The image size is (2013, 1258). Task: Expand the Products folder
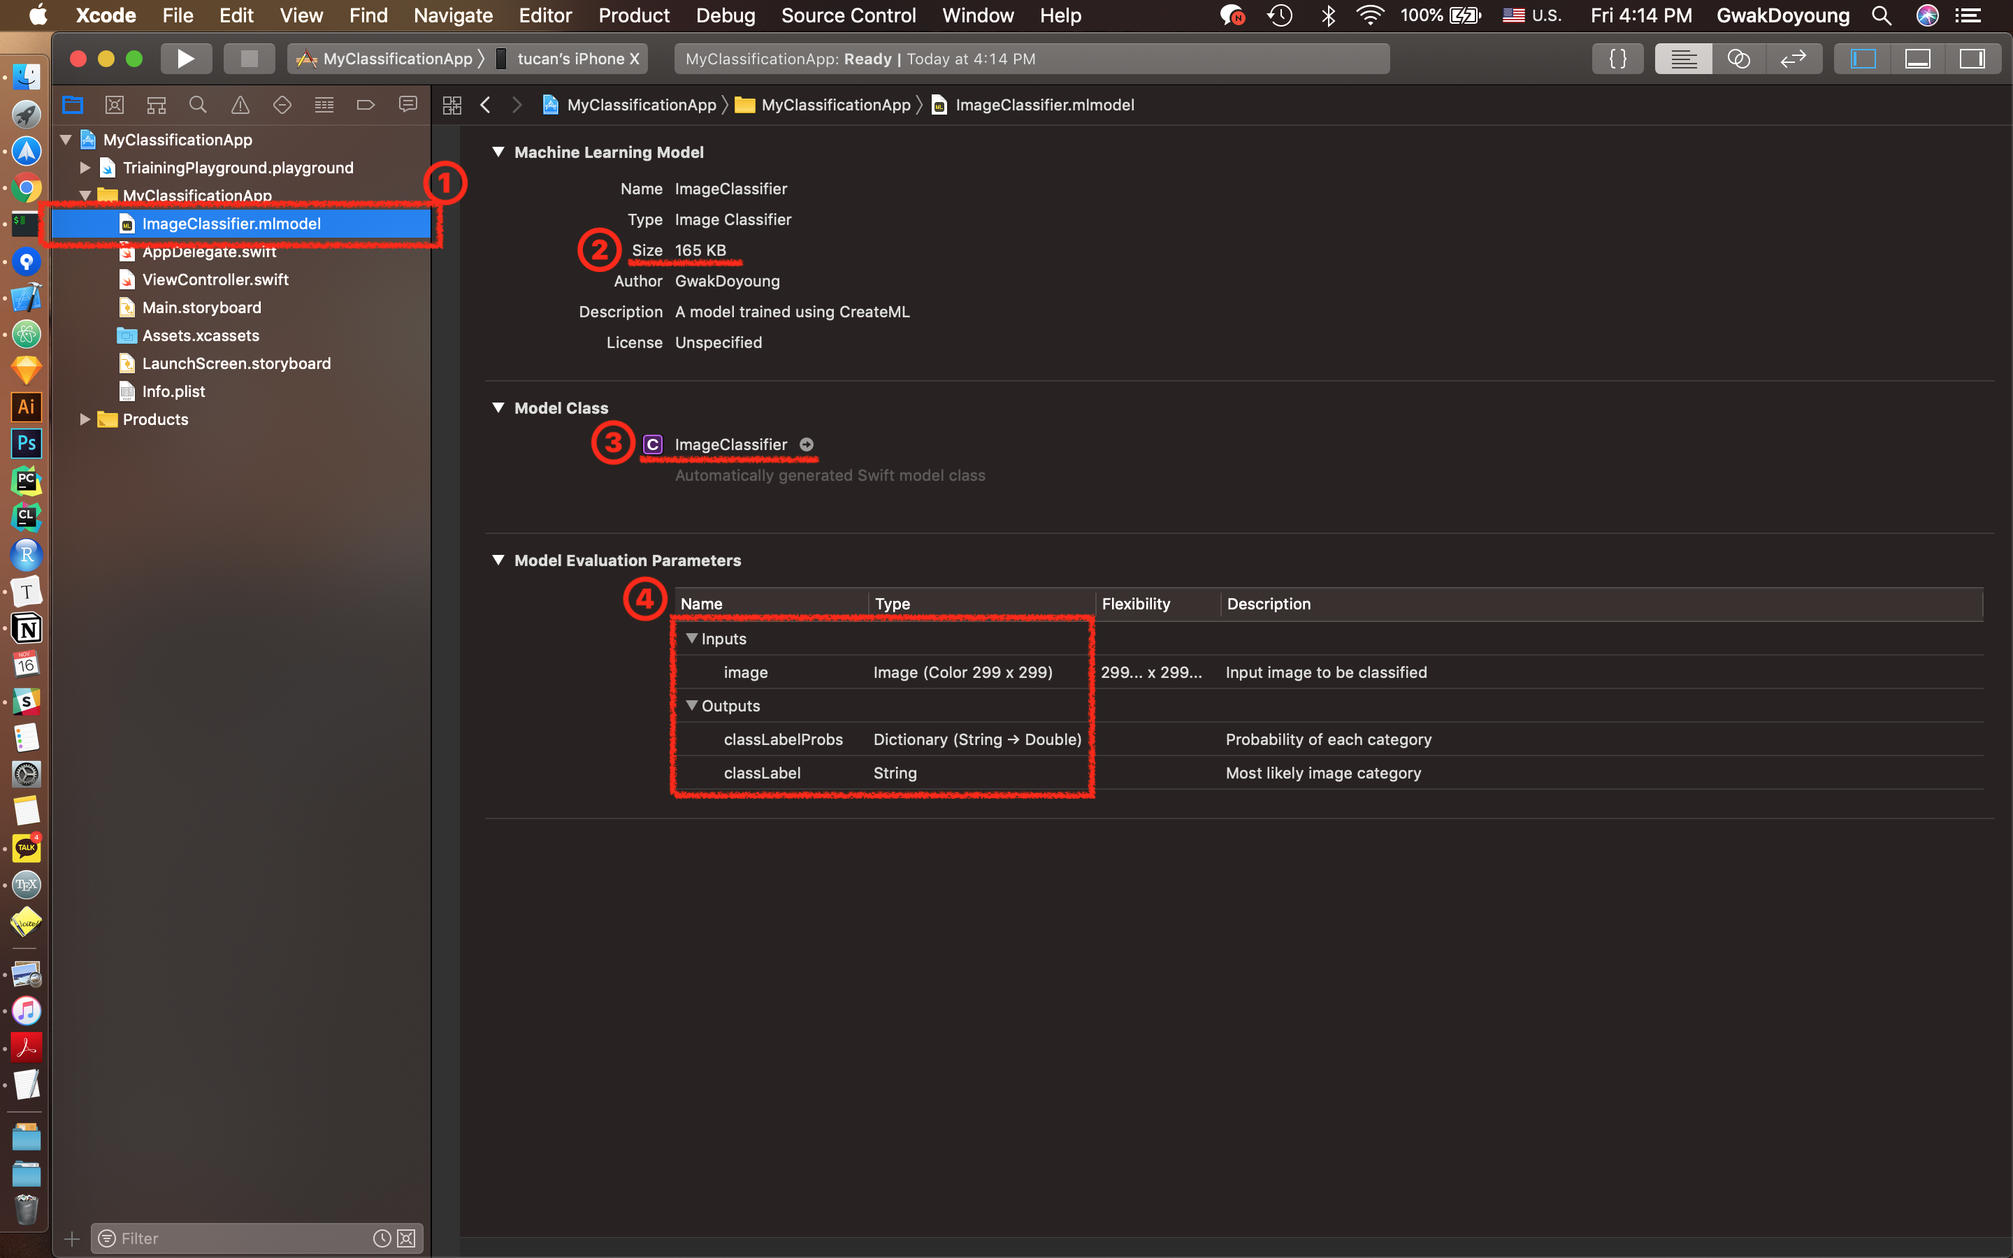pyautogui.click(x=85, y=419)
